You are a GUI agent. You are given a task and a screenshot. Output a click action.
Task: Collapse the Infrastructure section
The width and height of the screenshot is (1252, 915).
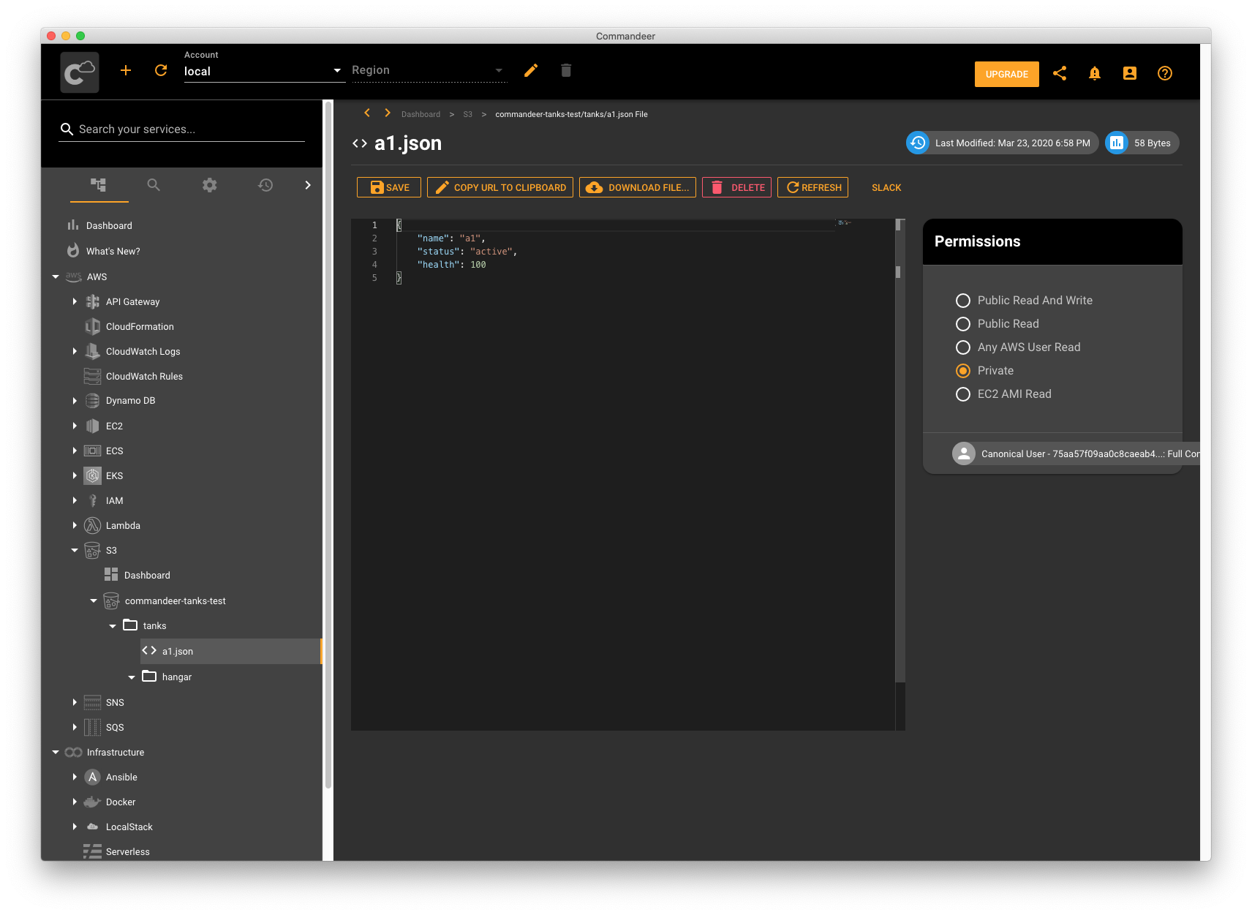[x=56, y=752]
